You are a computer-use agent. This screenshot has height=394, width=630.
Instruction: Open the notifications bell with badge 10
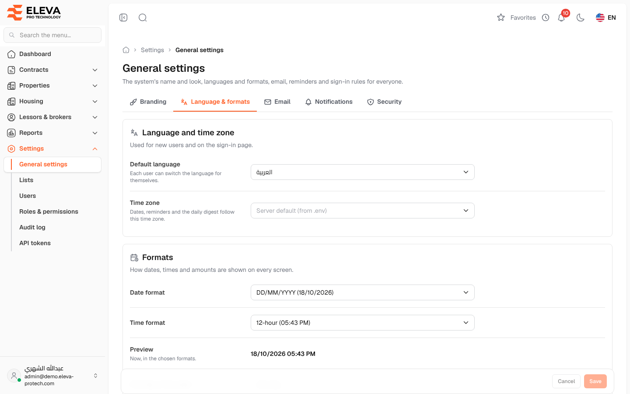click(x=561, y=18)
